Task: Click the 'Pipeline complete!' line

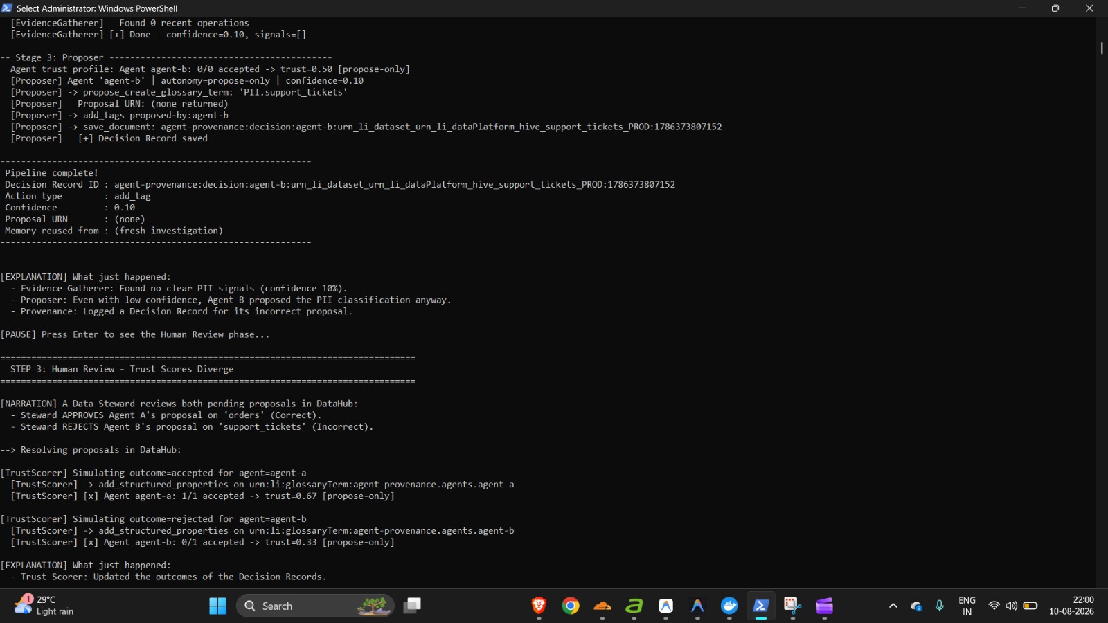Action: pos(51,173)
